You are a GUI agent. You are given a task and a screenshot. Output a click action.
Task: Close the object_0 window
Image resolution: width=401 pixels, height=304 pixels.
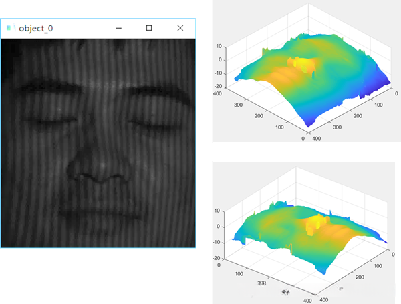pyautogui.click(x=180, y=28)
